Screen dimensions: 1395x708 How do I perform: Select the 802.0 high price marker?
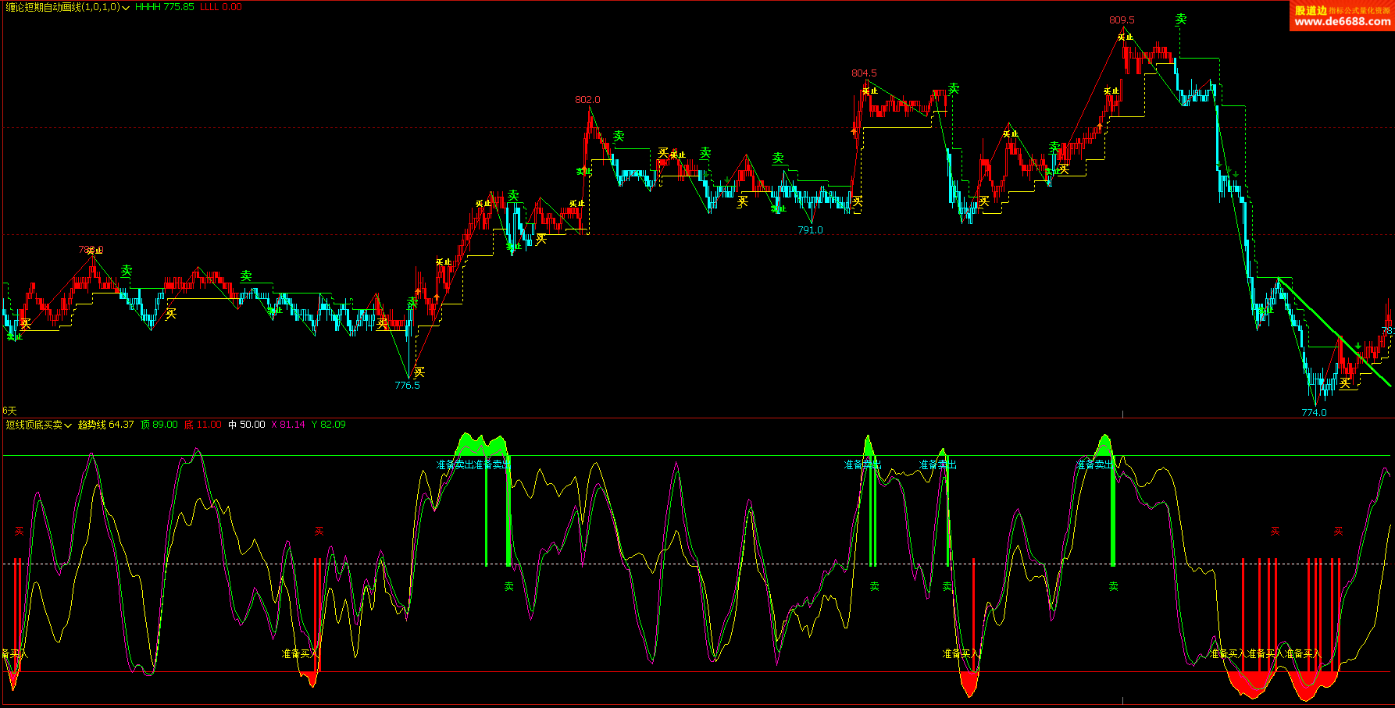[x=587, y=100]
